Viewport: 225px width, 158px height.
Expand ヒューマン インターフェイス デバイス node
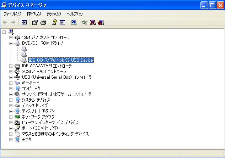click(11, 123)
